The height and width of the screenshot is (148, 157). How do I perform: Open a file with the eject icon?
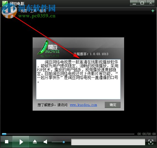coord(35,142)
